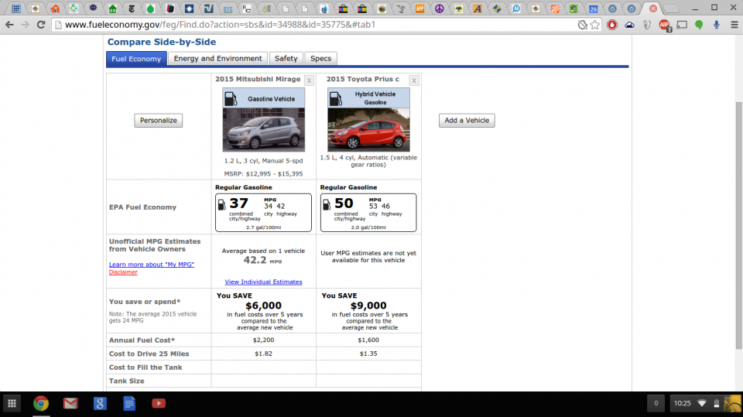Click the $6,000 savings figure

(x=263, y=306)
